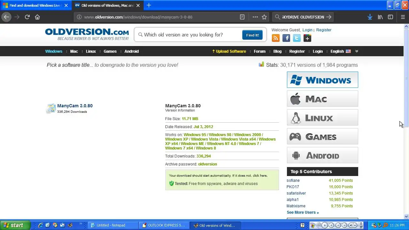The width and height of the screenshot is (409, 230).
Task: Open Games in the navigation bar
Action: coord(110,51)
